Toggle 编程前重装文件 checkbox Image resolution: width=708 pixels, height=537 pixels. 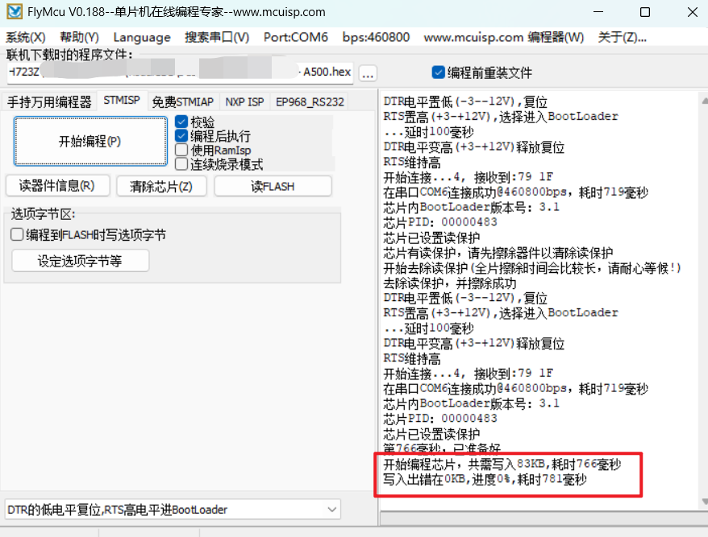pos(439,72)
